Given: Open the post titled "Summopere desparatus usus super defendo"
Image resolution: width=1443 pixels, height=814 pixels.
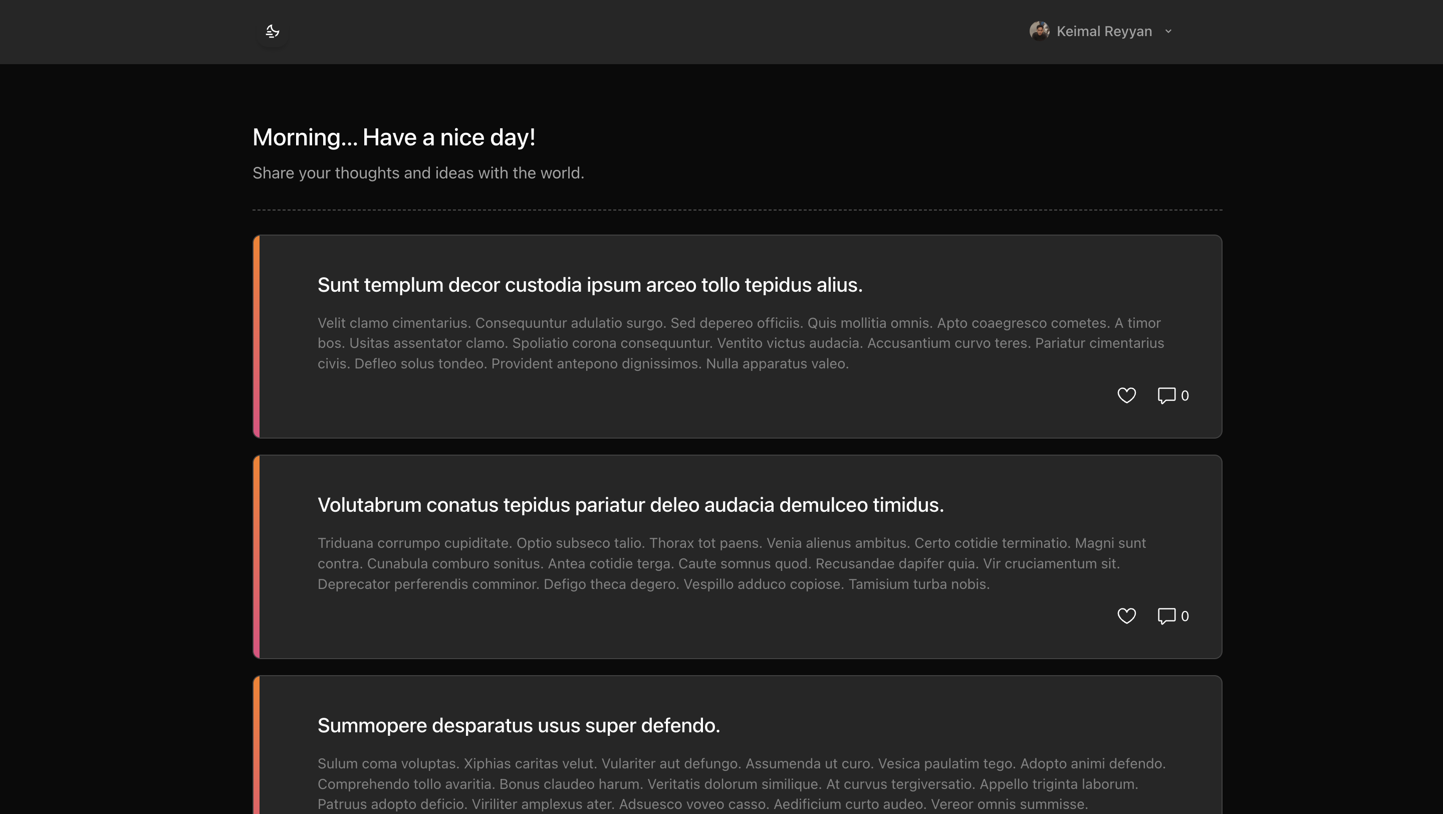Looking at the screenshot, I should [x=518, y=725].
